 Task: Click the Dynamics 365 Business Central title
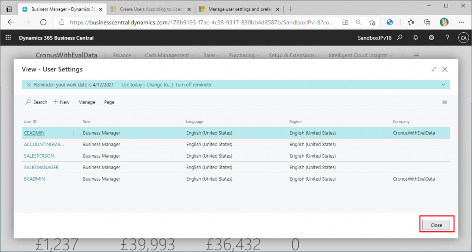click(56, 38)
